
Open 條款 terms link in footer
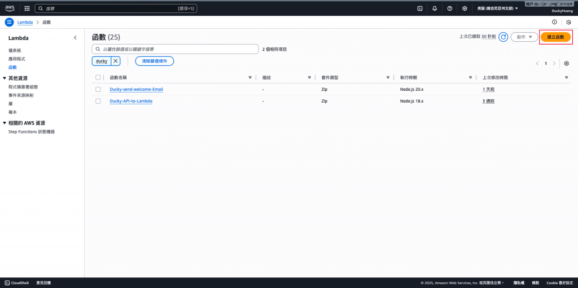tap(535, 283)
